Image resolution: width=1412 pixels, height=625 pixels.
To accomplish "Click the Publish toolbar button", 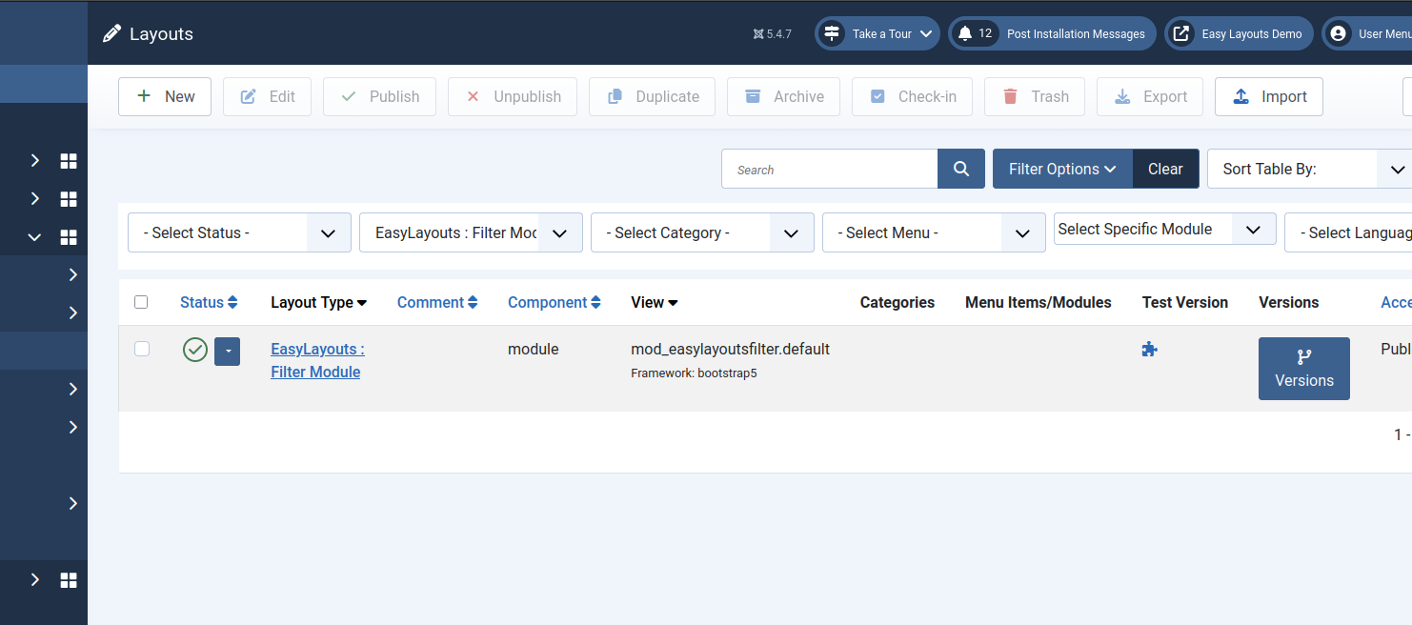I will (379, 96).
